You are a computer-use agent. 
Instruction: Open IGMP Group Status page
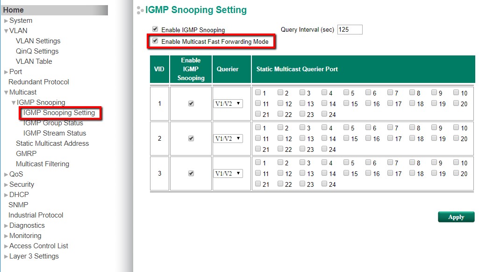pyautogui.click(x=53, y=123)
